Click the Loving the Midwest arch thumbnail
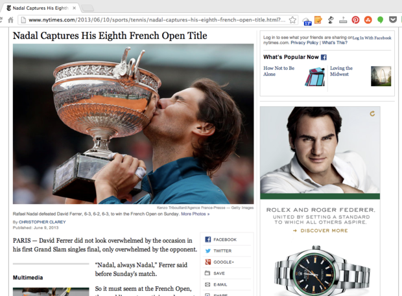402x296 pixels. (x=381, y=76)
